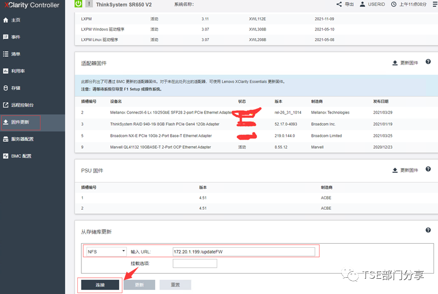This screenshot has width=438, height=294.
Task: Click version 219.0.144.0 cell
Action: pos(285,136)
